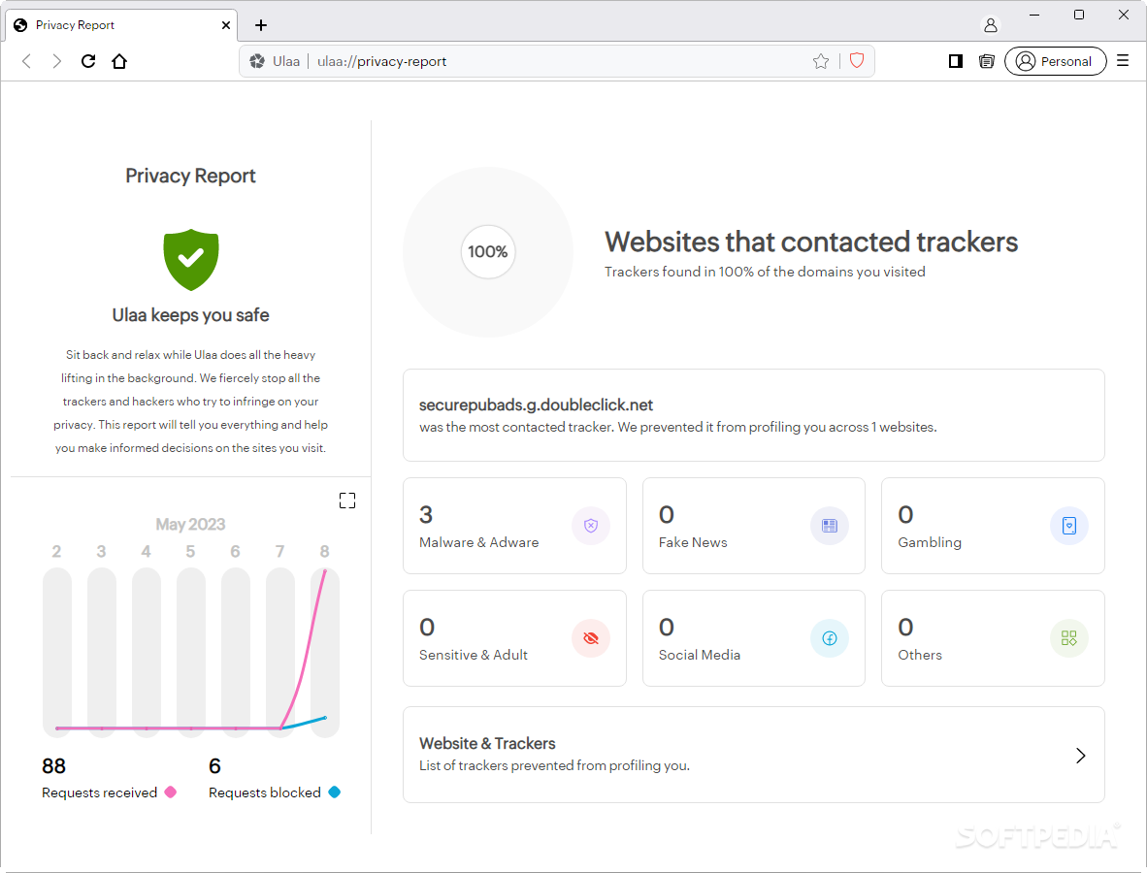Click the Gambling card icon
The width and height of the screenshot is (1147, 873).
(x=1068, y=526)
